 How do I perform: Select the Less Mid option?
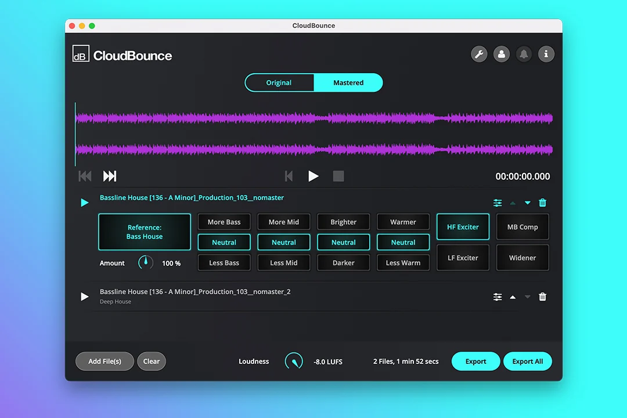pos(283,262)
